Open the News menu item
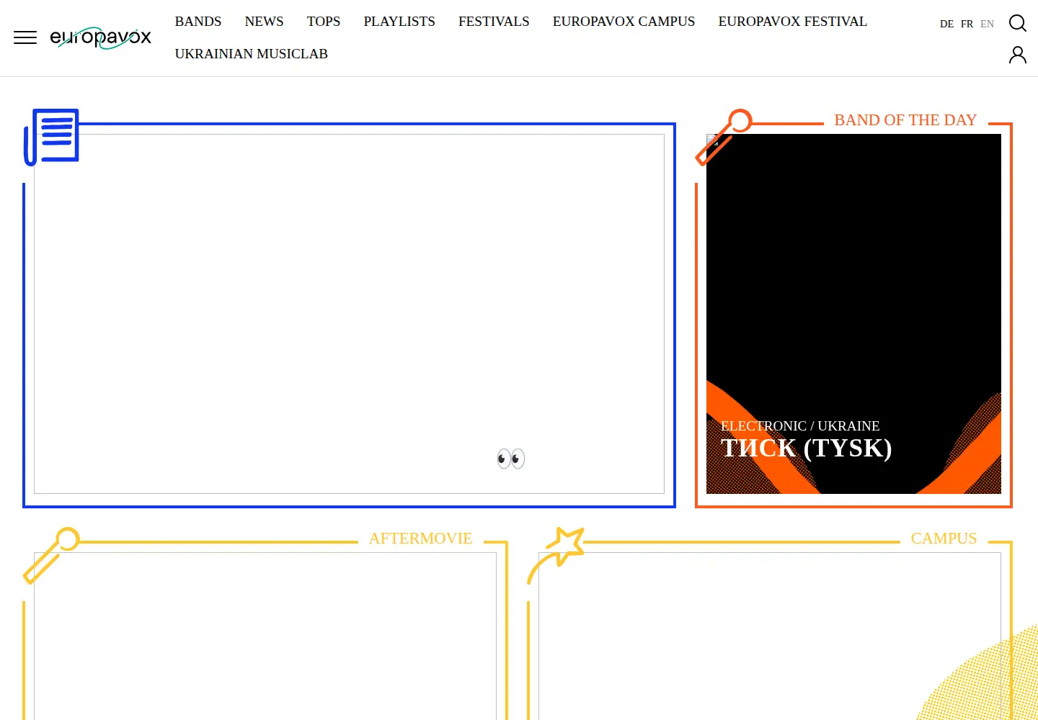 pyautogui.click(x=265, y=22)
